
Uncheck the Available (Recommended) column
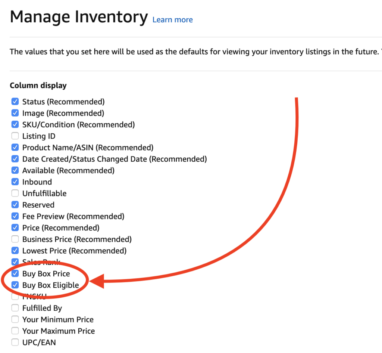[15, 170]
